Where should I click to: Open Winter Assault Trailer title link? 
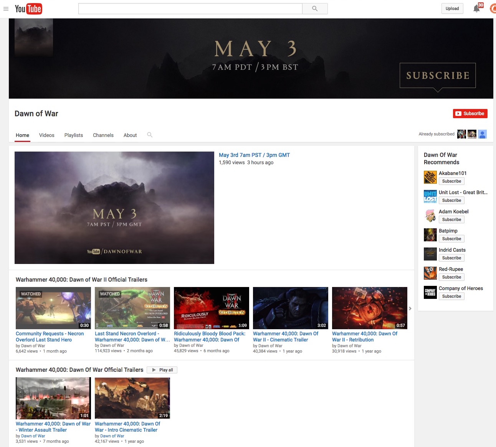[x=53, y=427]
